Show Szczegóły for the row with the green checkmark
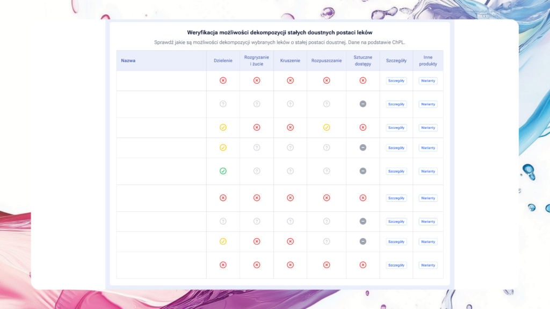550x309 pixels. pyautogui.click(x=396, y=171)
